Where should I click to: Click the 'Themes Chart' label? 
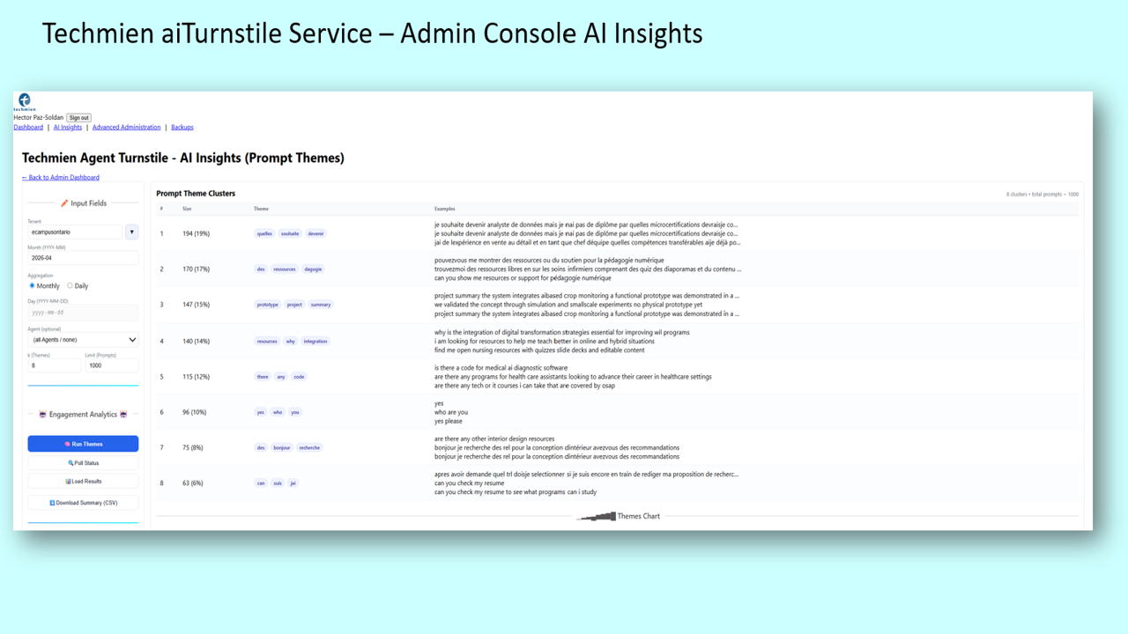pos(639,517)
